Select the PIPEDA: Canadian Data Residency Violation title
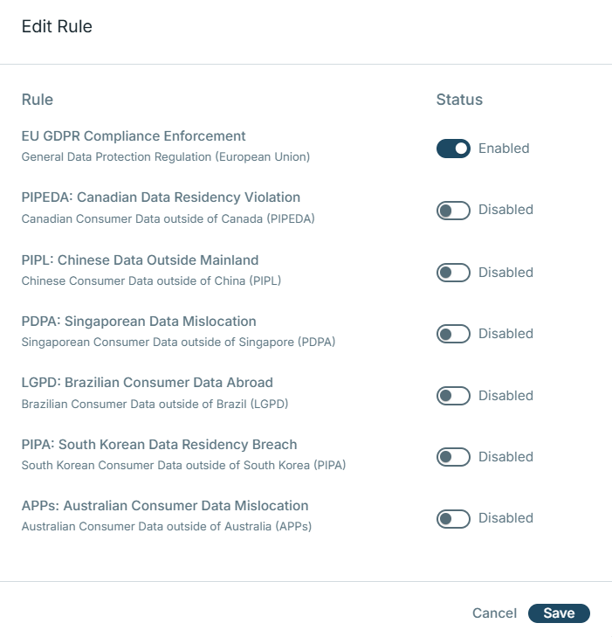The image size is (612, 637). (161, 197)
